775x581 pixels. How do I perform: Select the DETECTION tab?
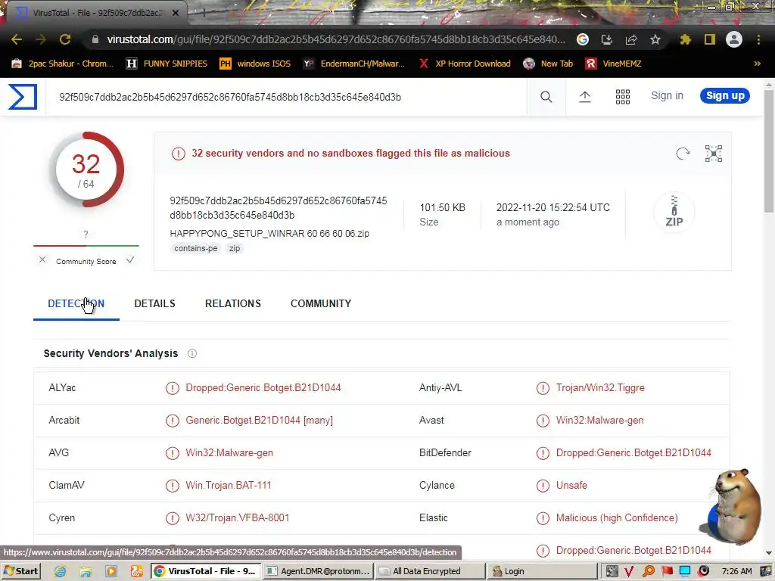(76, 304)
